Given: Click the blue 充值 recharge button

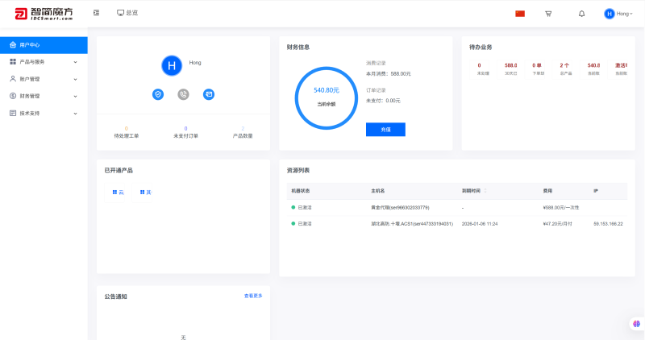Looking at the screenshot, I should pos(385,130).
